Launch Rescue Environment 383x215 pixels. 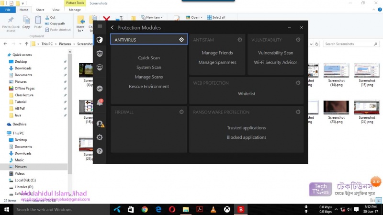149,87
